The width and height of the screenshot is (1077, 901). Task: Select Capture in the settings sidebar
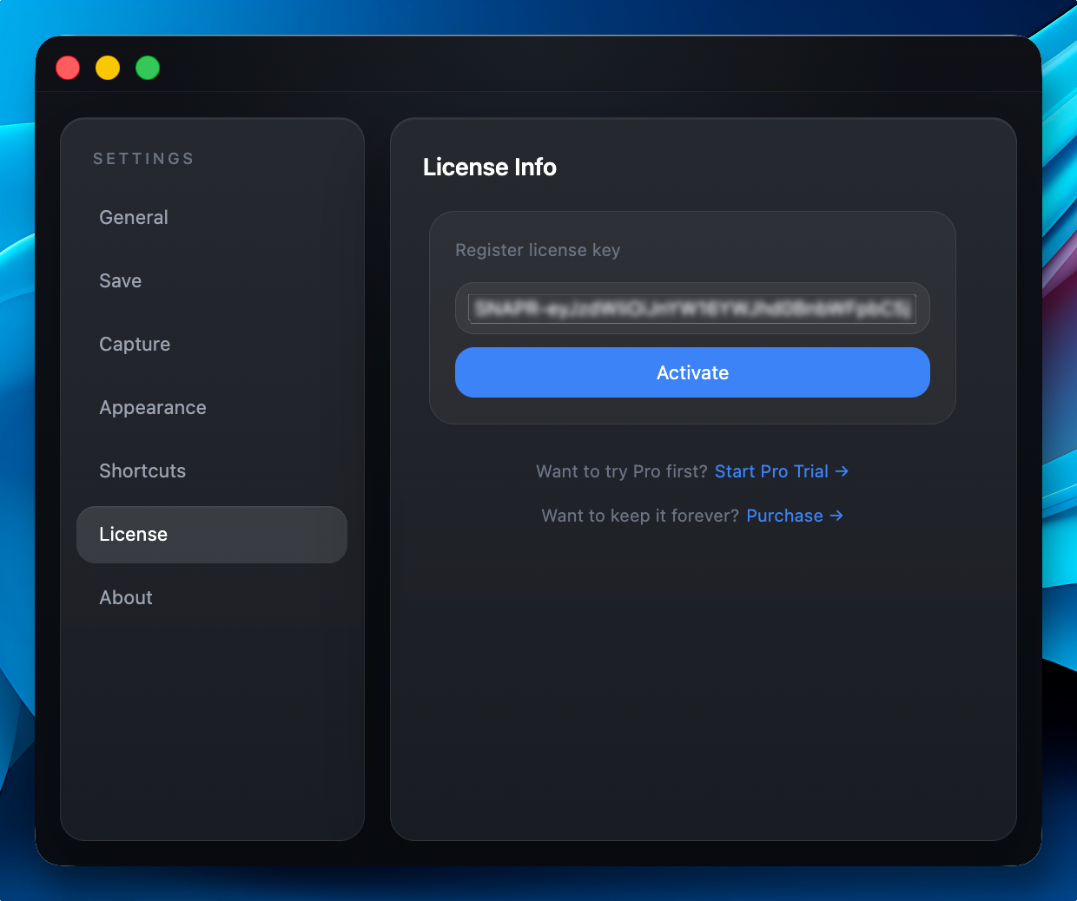pyautogui.click(x=135, y=344)
